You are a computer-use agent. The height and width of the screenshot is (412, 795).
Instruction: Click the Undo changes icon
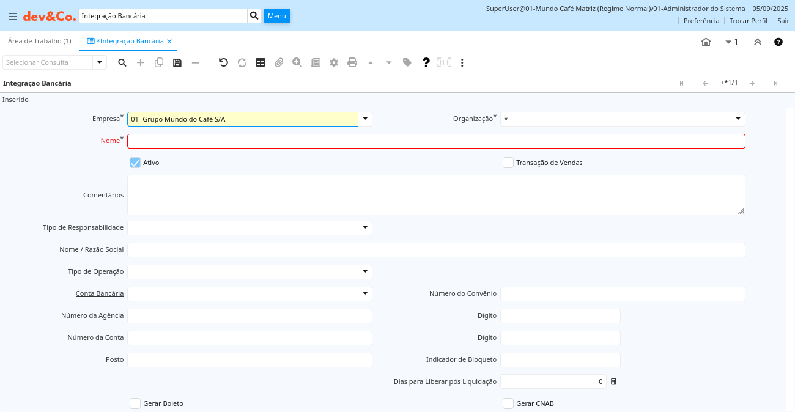(223, 62)
